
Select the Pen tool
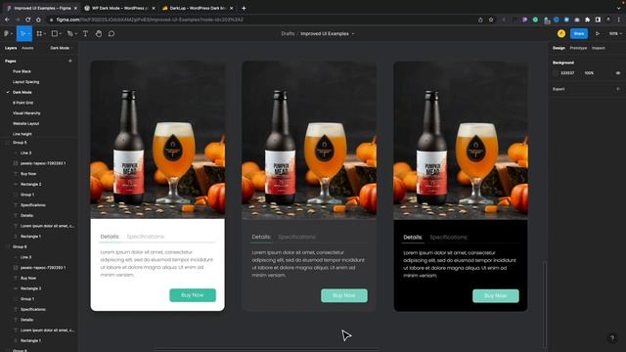click(x=69, y=33)
